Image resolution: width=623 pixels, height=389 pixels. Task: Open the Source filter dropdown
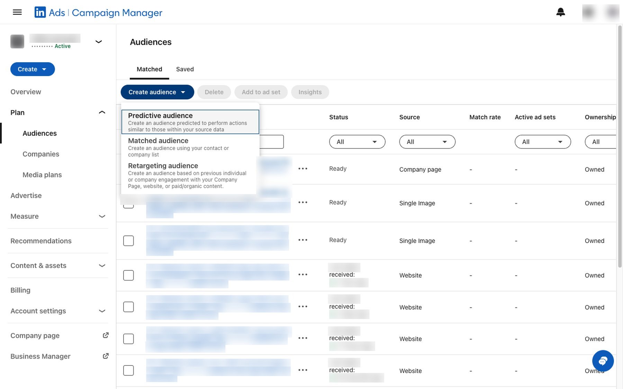pos(427,142)
